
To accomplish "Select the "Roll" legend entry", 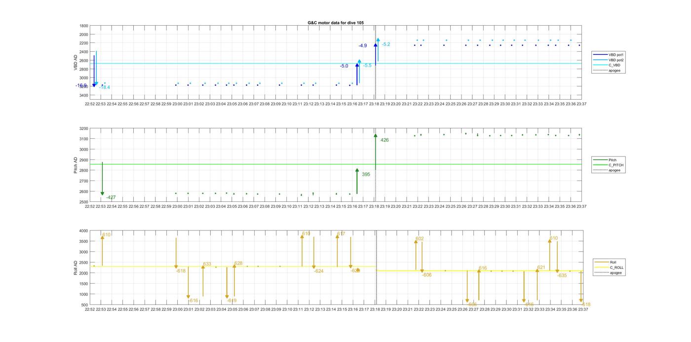I will [x=606, y=263].
